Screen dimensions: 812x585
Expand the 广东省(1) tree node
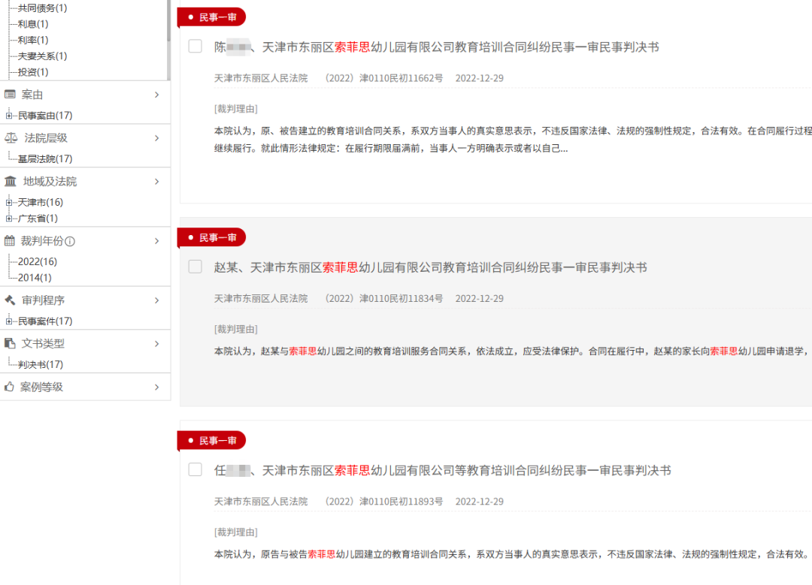click(x=9, y=219)
